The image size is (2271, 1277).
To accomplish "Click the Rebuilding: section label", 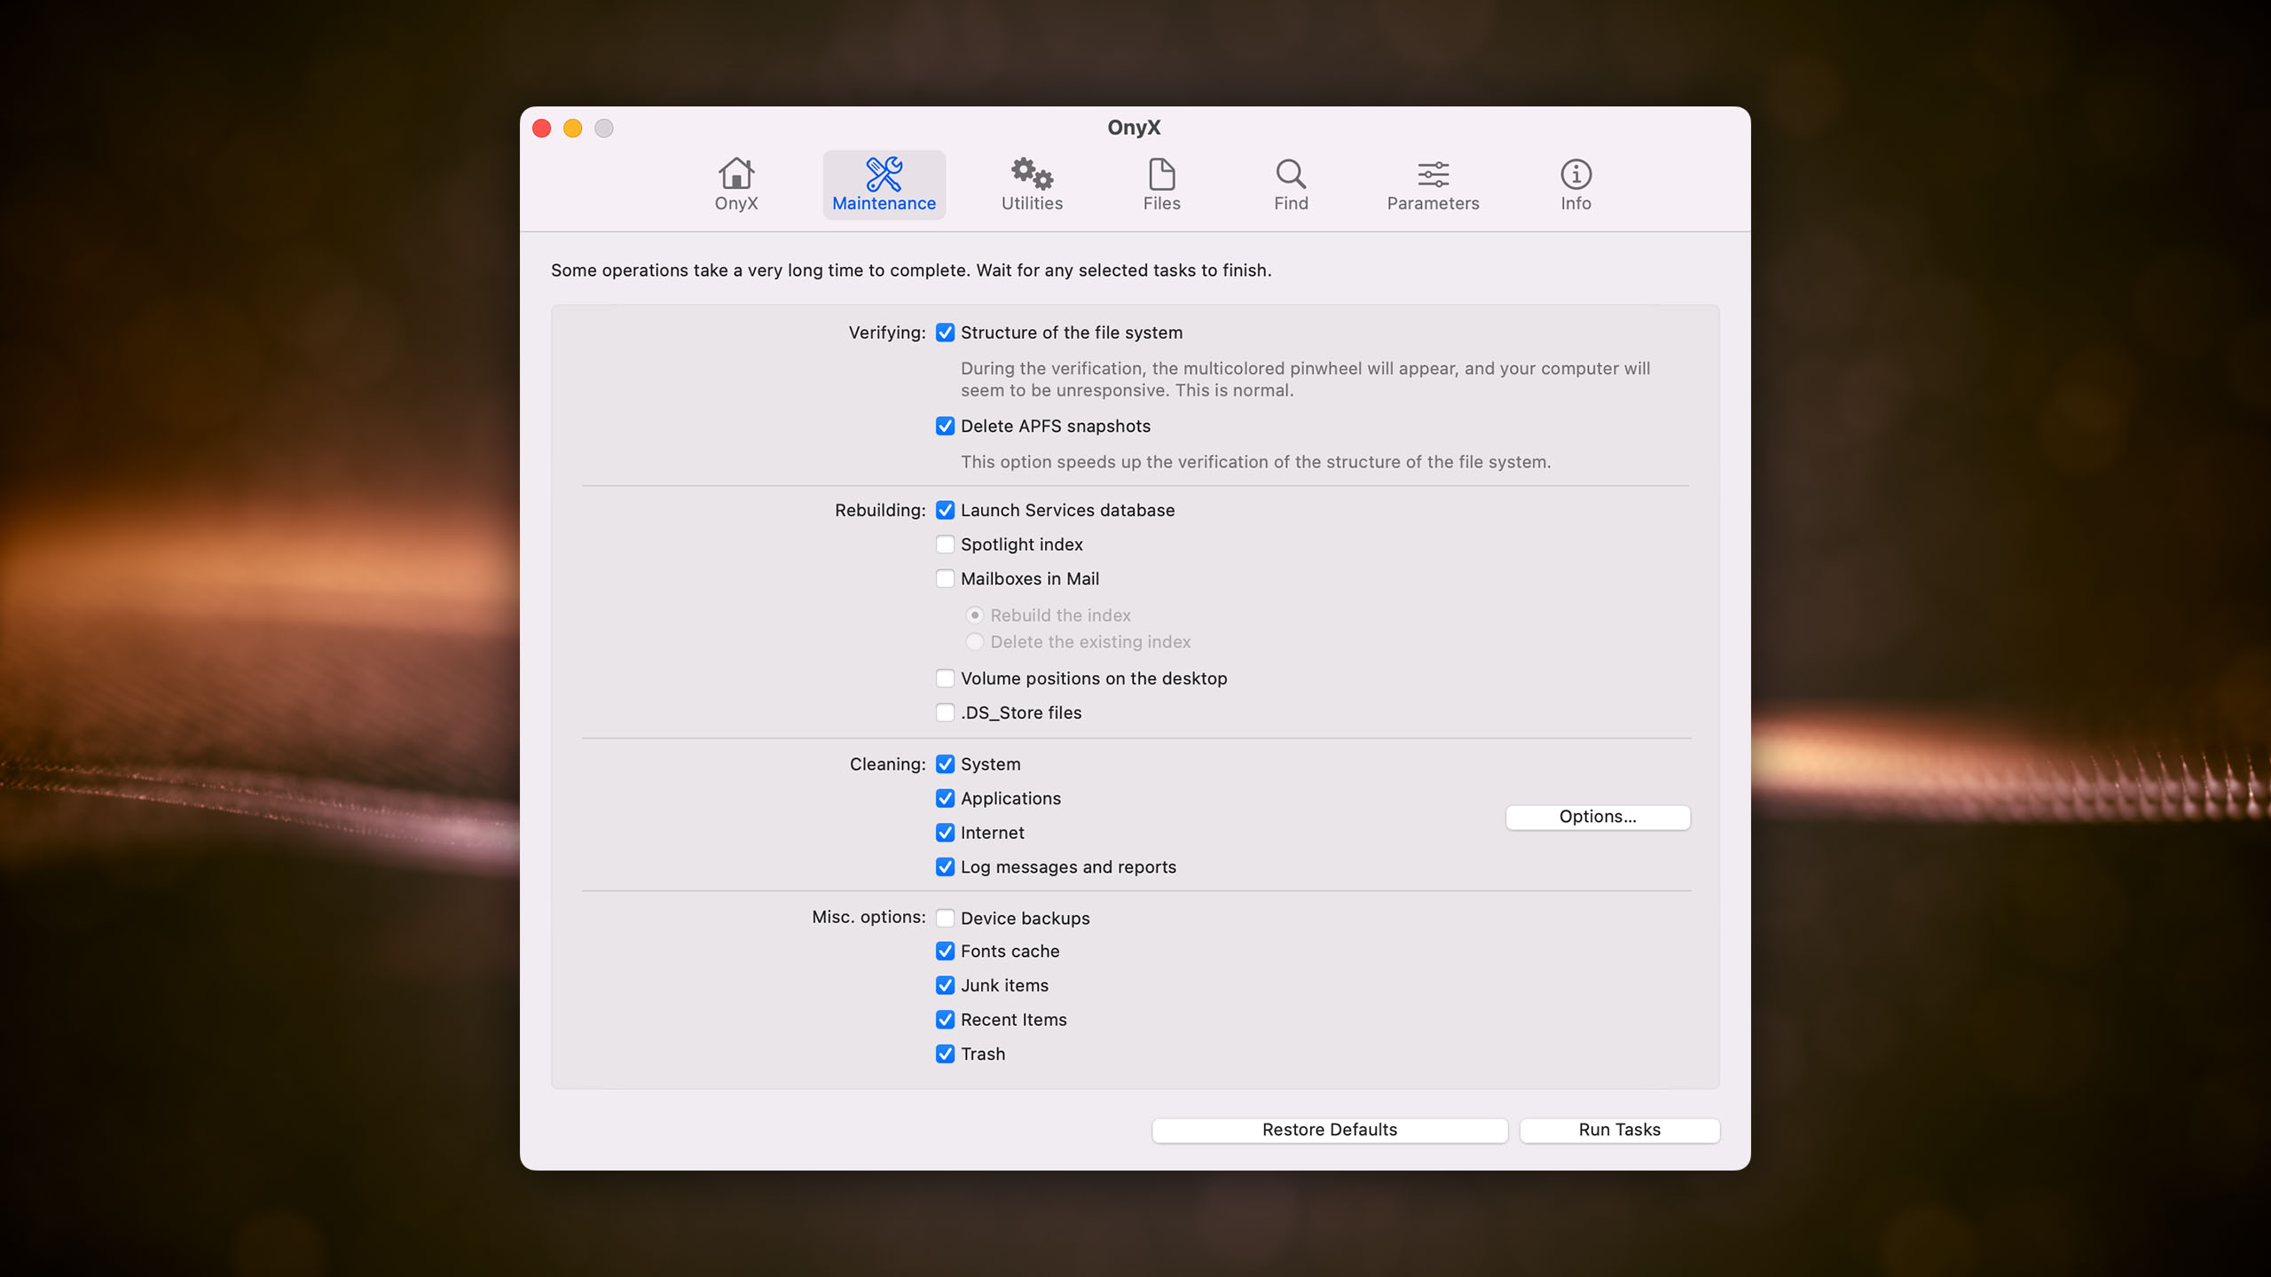I will click(x=879, y=511).
